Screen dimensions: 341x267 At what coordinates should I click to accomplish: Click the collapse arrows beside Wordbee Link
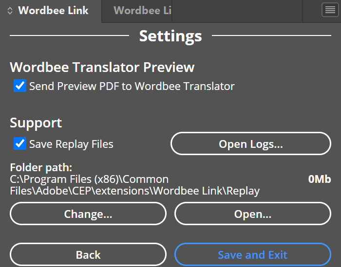pyautogui.click(x=10, y=11)
